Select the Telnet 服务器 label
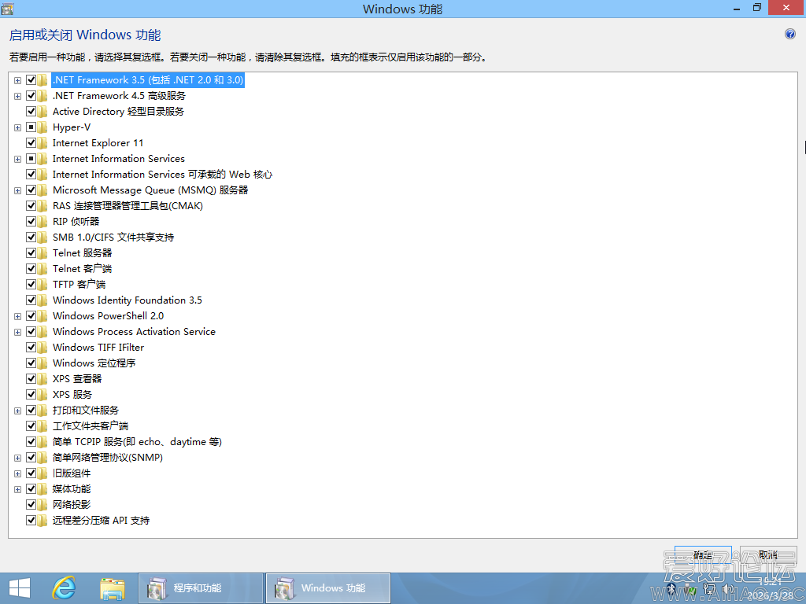This screenshot has width=806, height=604. point(82,253)
